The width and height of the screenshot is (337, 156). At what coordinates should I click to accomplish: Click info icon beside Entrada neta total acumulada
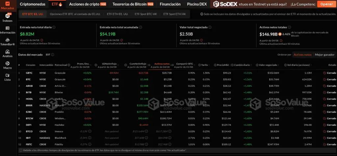(x=140, y=27)
